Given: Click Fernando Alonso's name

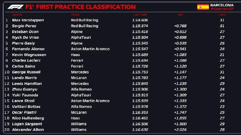Looking at the screenshot, I should click(x=28, y=49).
